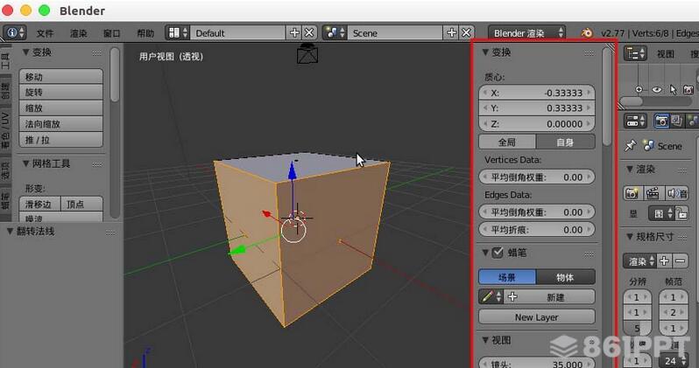
Task: Delete the Scene with X icon
Action: (x=466, y=32)
